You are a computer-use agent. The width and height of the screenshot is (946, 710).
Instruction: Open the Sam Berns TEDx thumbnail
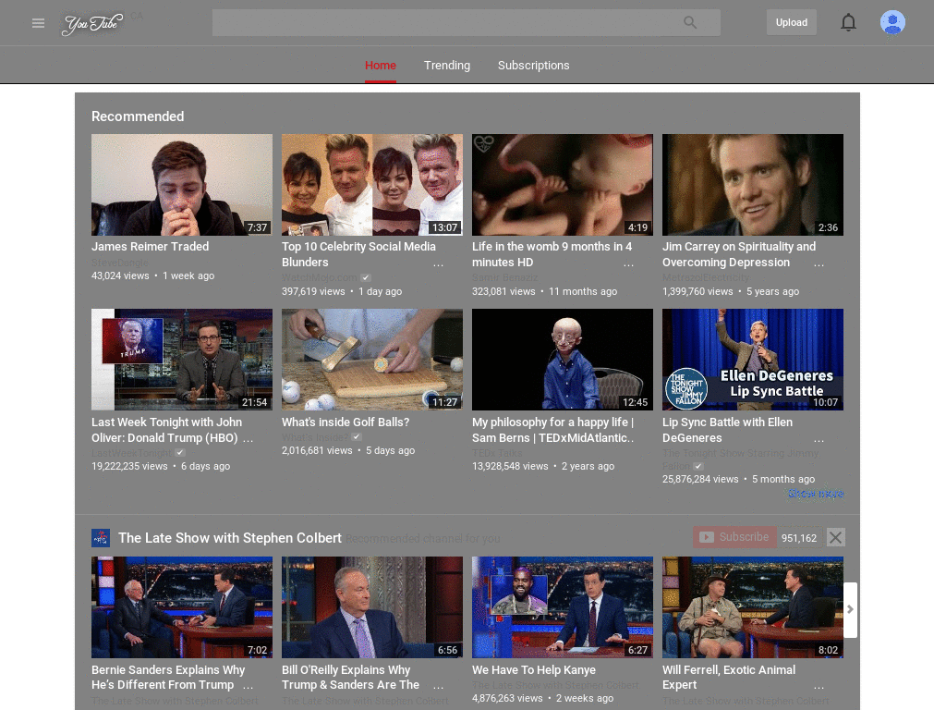tap(563, 360)
